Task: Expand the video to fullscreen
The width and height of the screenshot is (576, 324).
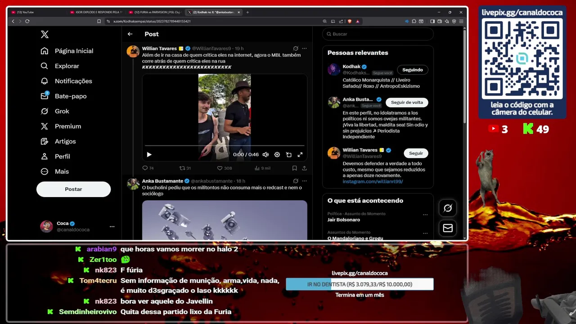Action: tap(300, 154)
